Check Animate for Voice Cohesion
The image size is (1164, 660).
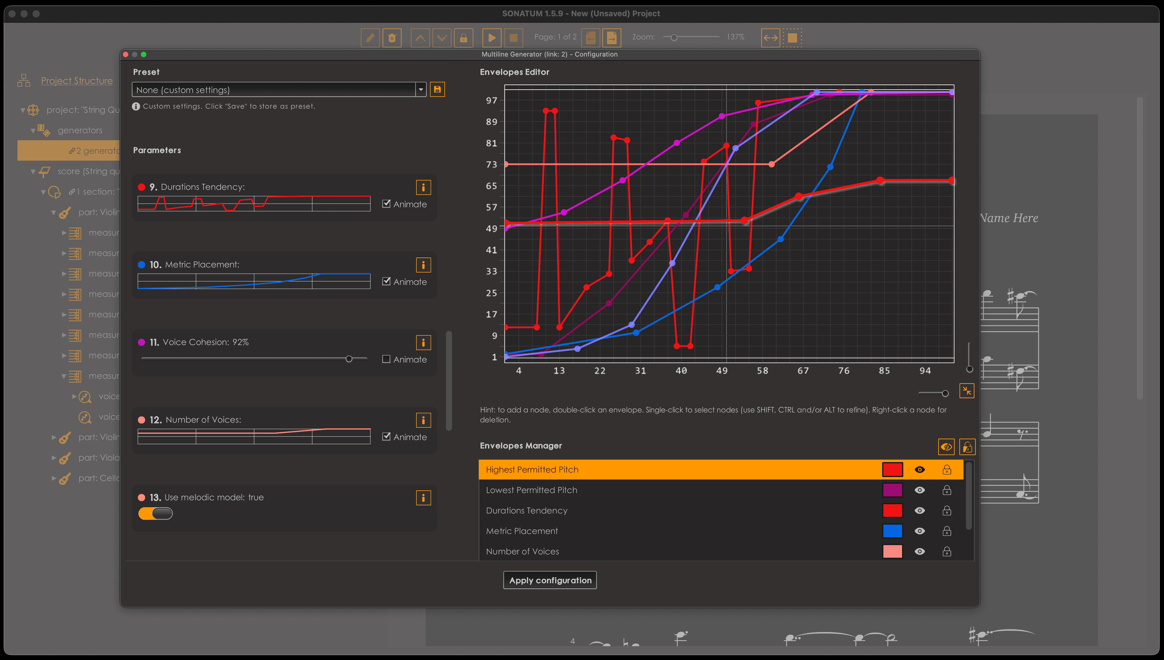point(386,359)
